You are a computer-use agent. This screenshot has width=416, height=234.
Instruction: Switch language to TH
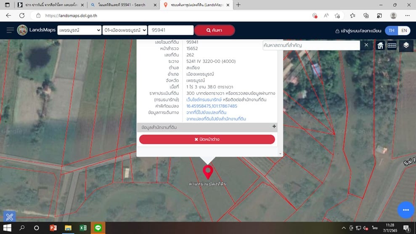click(x=391, y=30)
